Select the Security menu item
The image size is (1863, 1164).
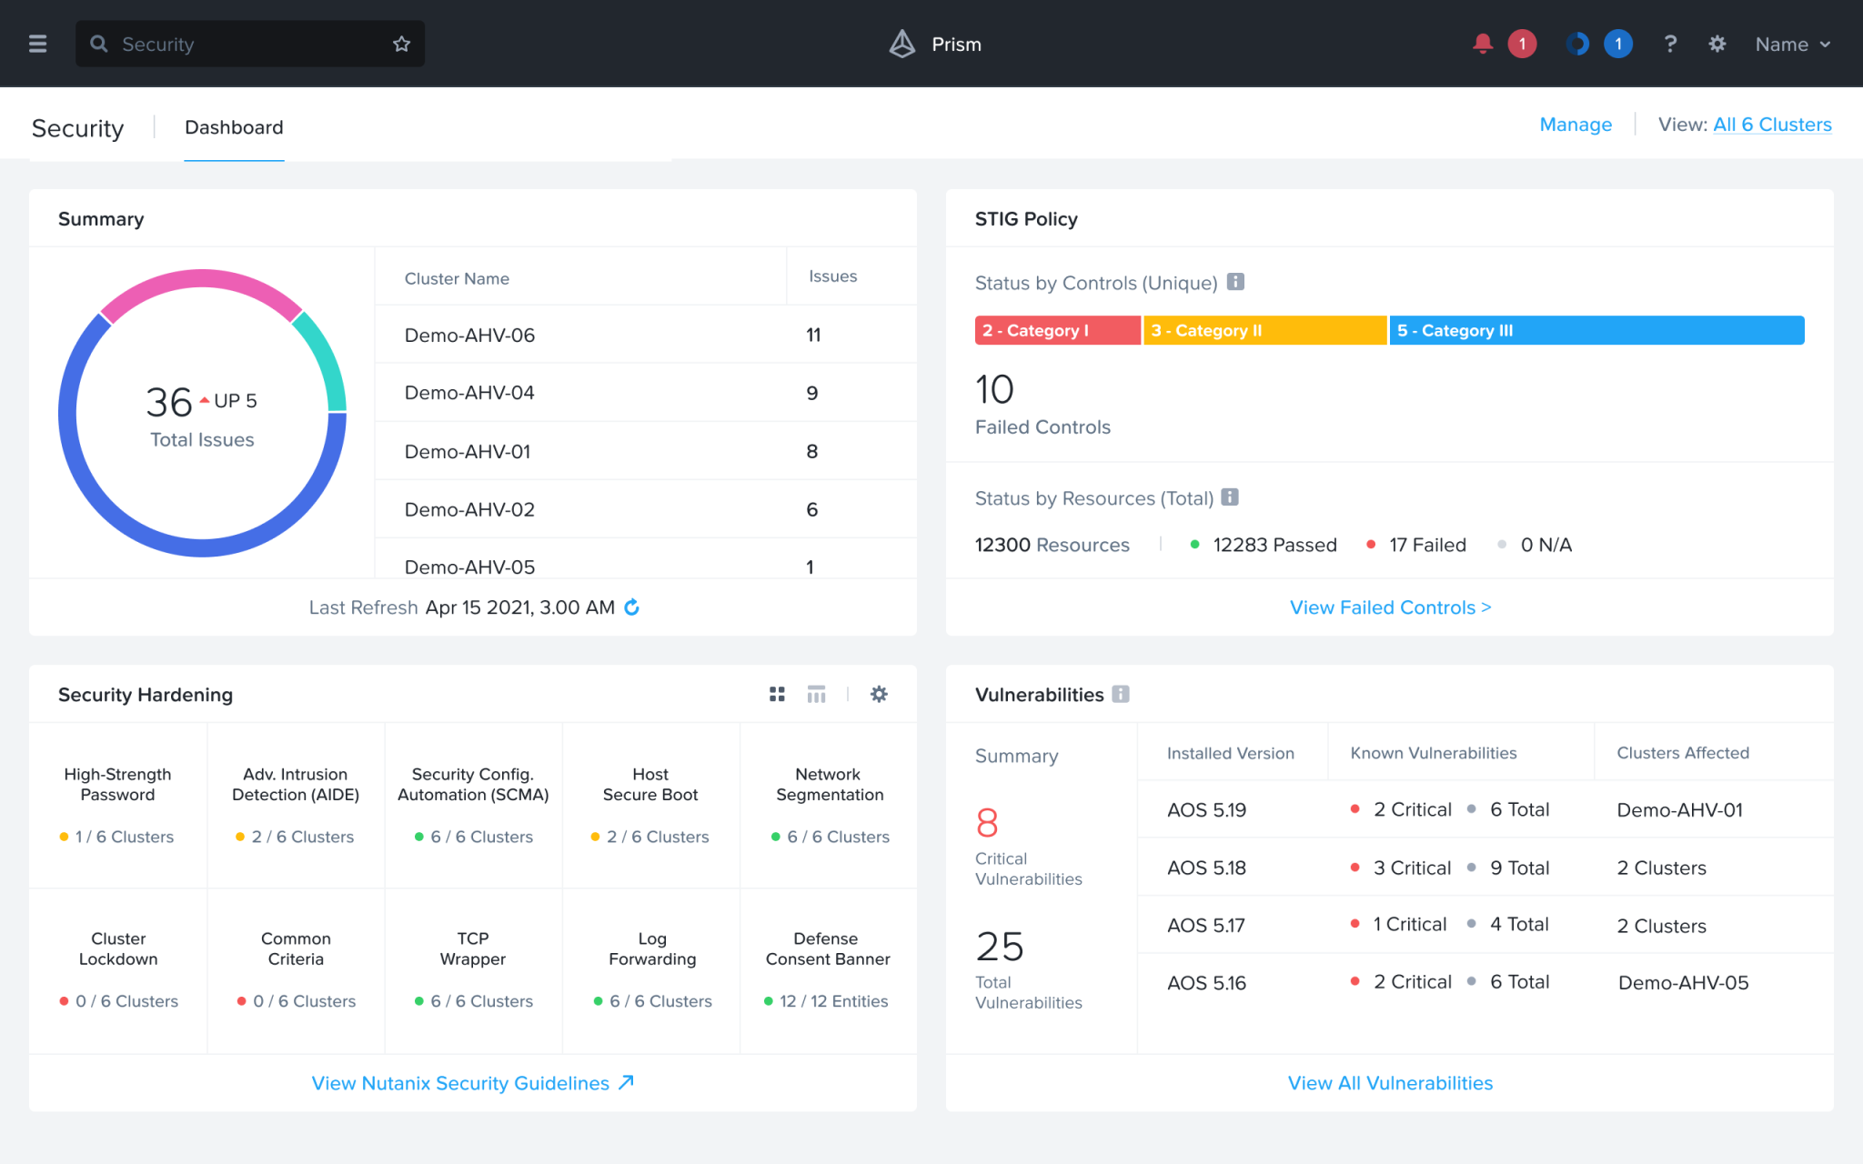click(x=78, y=127)
